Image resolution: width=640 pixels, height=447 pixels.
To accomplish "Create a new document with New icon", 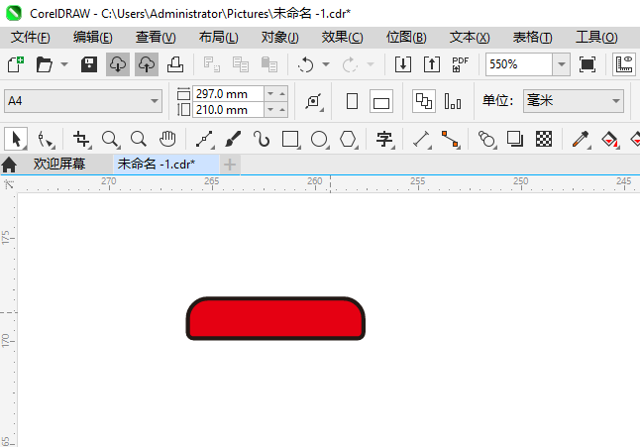I will [16, 64].
